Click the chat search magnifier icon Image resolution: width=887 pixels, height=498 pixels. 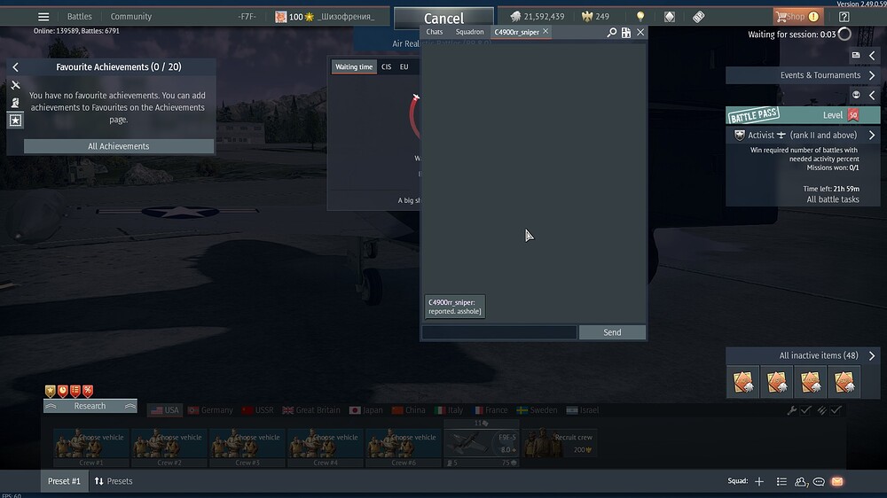point(611,32)
